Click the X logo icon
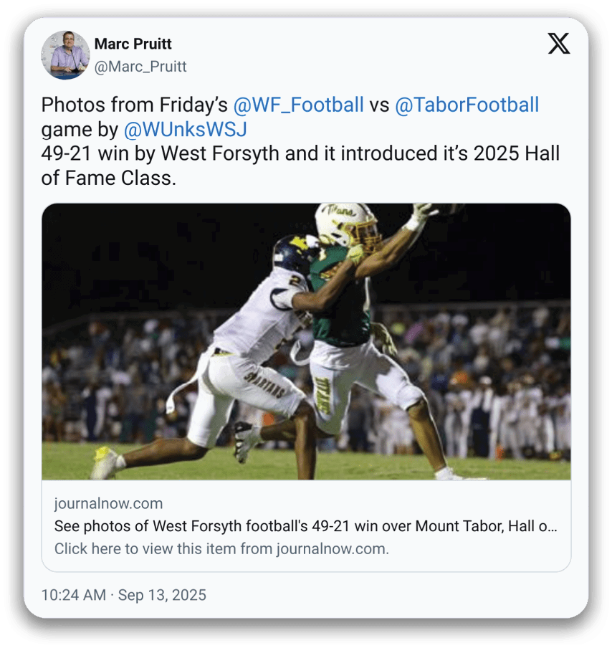This screenshot has width=612, height=648. tap(559, 44)
